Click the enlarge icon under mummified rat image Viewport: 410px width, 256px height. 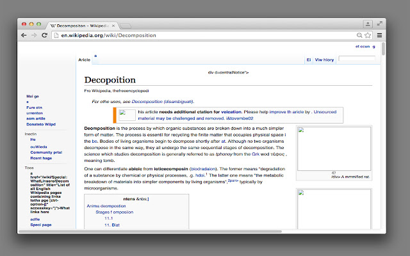[x=333, y=173]
